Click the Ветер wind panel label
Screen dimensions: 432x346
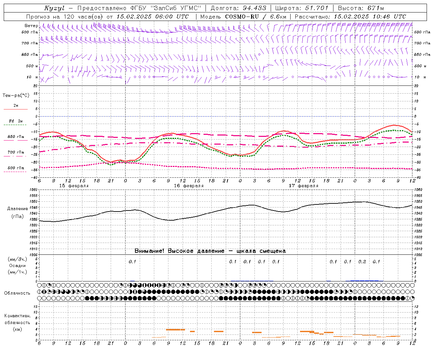tap(31, 26)
